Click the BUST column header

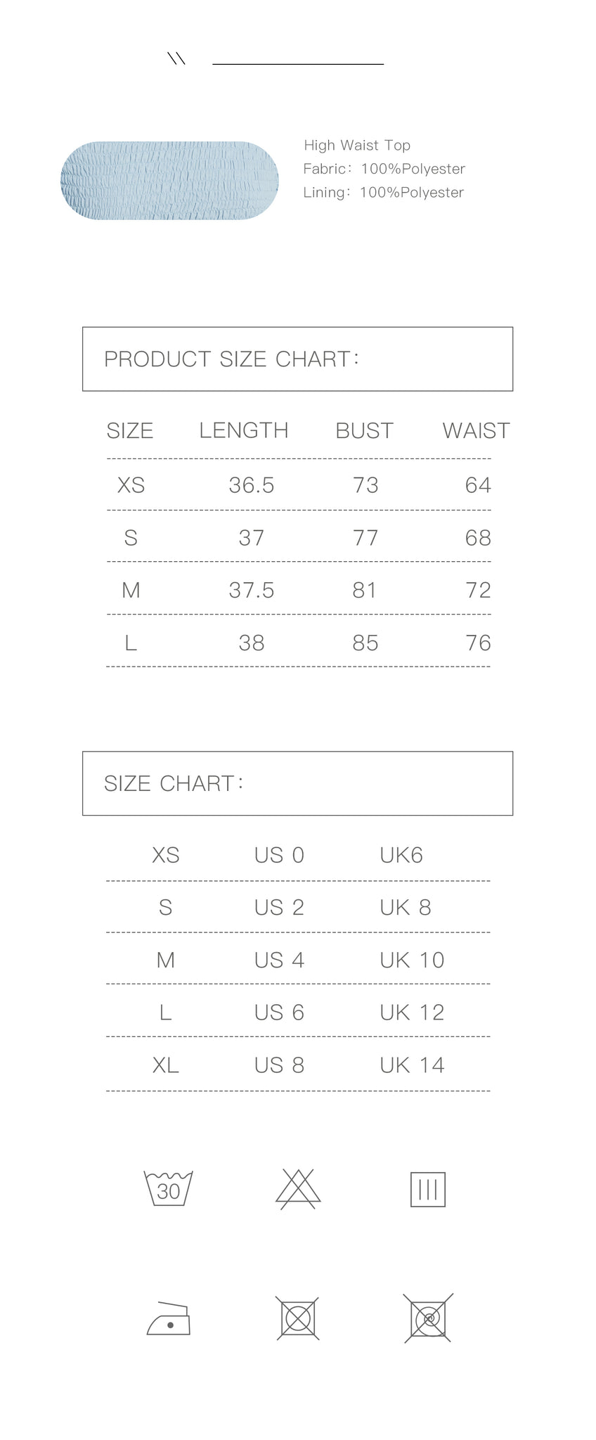364,430
